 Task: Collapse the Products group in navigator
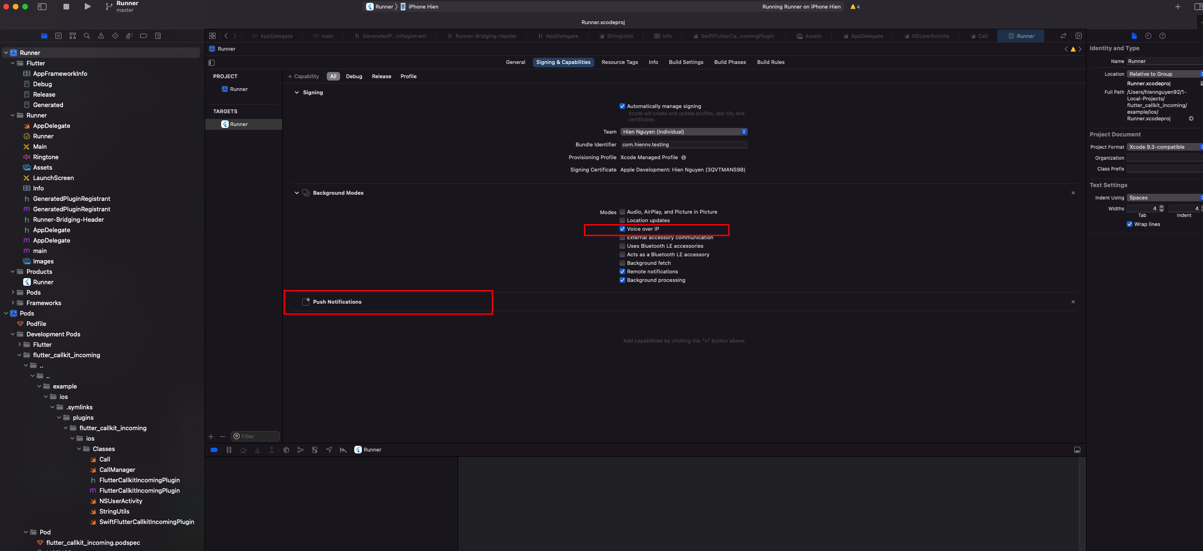point(13,272)
